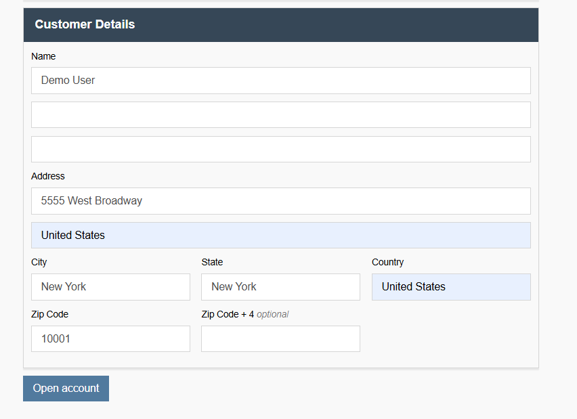Click the Name field containing Demo User
The image size is (577, 419).
281,80
